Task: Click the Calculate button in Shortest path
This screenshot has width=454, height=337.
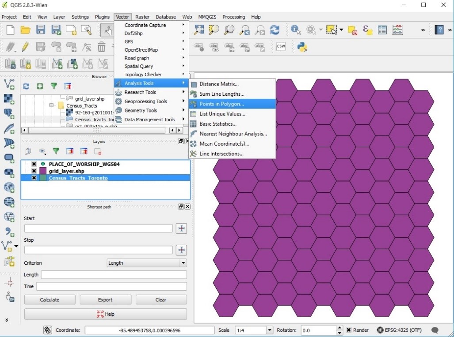Action: (x=50, y=300)
